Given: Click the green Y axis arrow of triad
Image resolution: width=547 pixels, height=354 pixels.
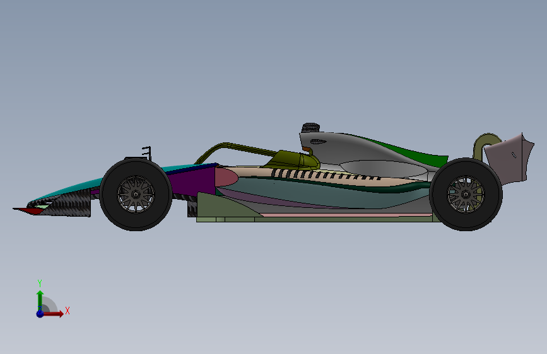Looking at the screenshot, I should [x=40, y=300].
